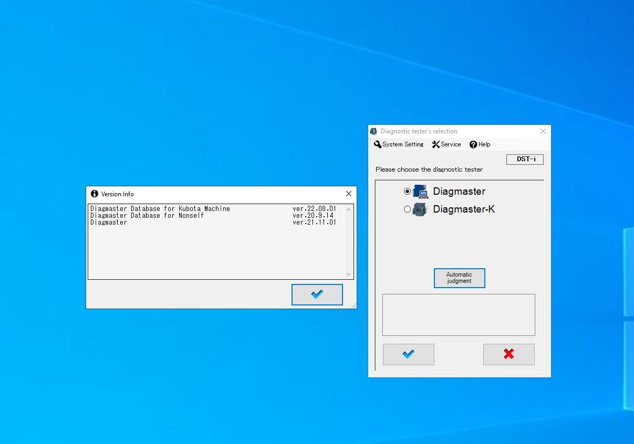Click the Diagmaster-K engine icon

click(x=420, y=209)
